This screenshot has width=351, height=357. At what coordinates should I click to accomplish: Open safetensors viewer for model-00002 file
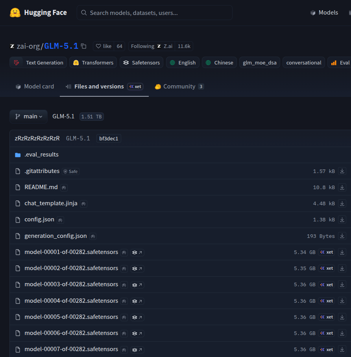tap(137, 269)
